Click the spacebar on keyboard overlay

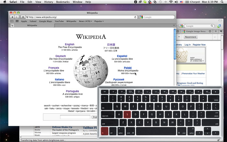coord(156,131)
